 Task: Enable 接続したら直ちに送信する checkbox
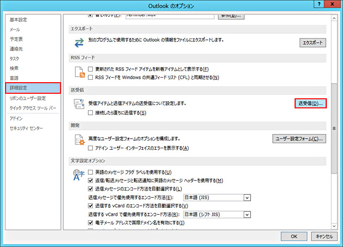pos(91,113)
